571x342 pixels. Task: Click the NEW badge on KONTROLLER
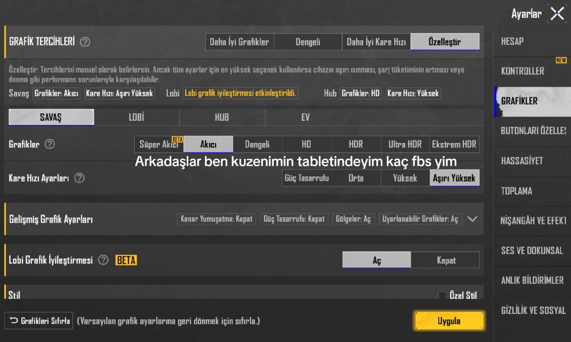click(561, 60)
